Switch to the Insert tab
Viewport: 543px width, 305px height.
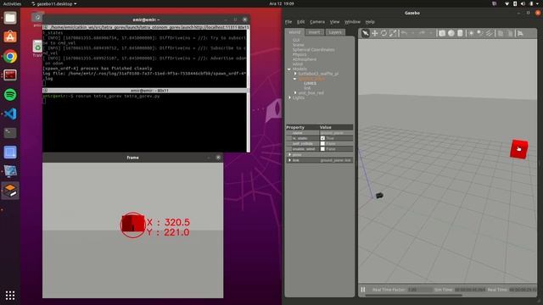(x=314, y=32)
